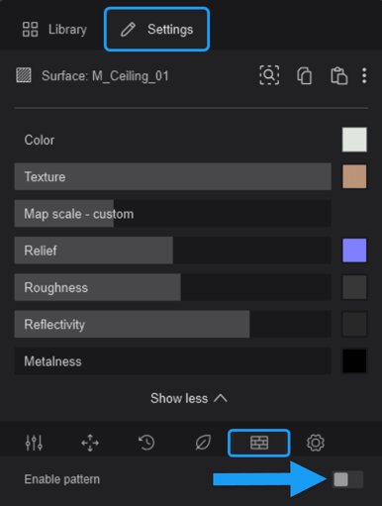Open the sliders adjustments tab icon

pos(34,443)
